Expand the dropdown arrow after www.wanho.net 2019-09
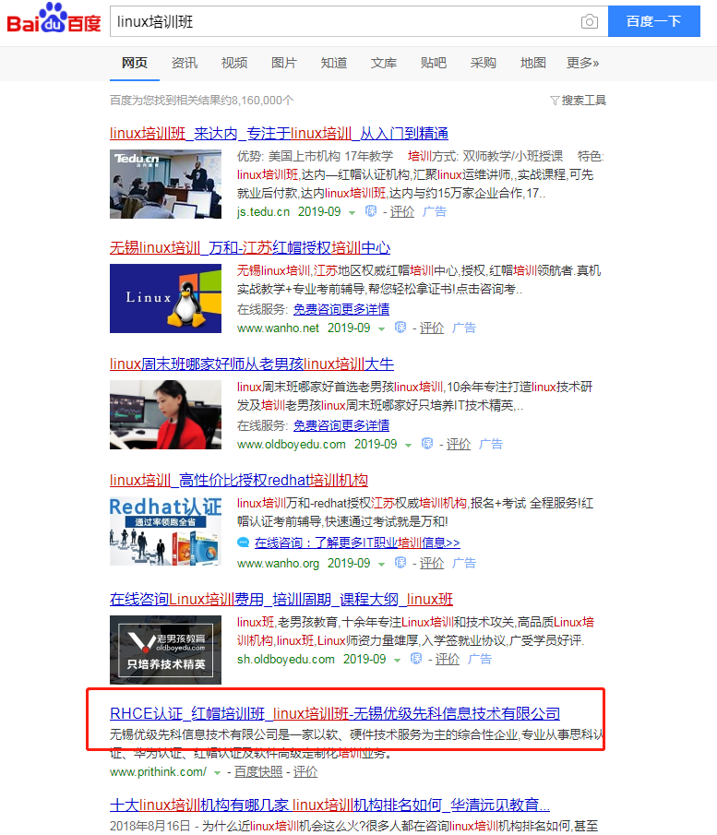Viewport: 717px width, 835px height. [x=382, y=328]
